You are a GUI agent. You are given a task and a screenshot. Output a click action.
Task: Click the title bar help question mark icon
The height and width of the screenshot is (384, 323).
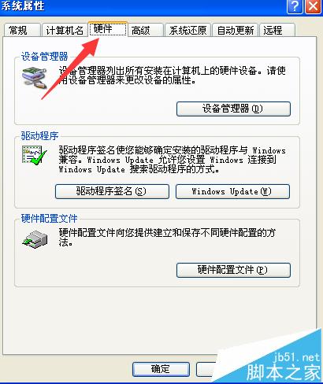tap(295, 6)
